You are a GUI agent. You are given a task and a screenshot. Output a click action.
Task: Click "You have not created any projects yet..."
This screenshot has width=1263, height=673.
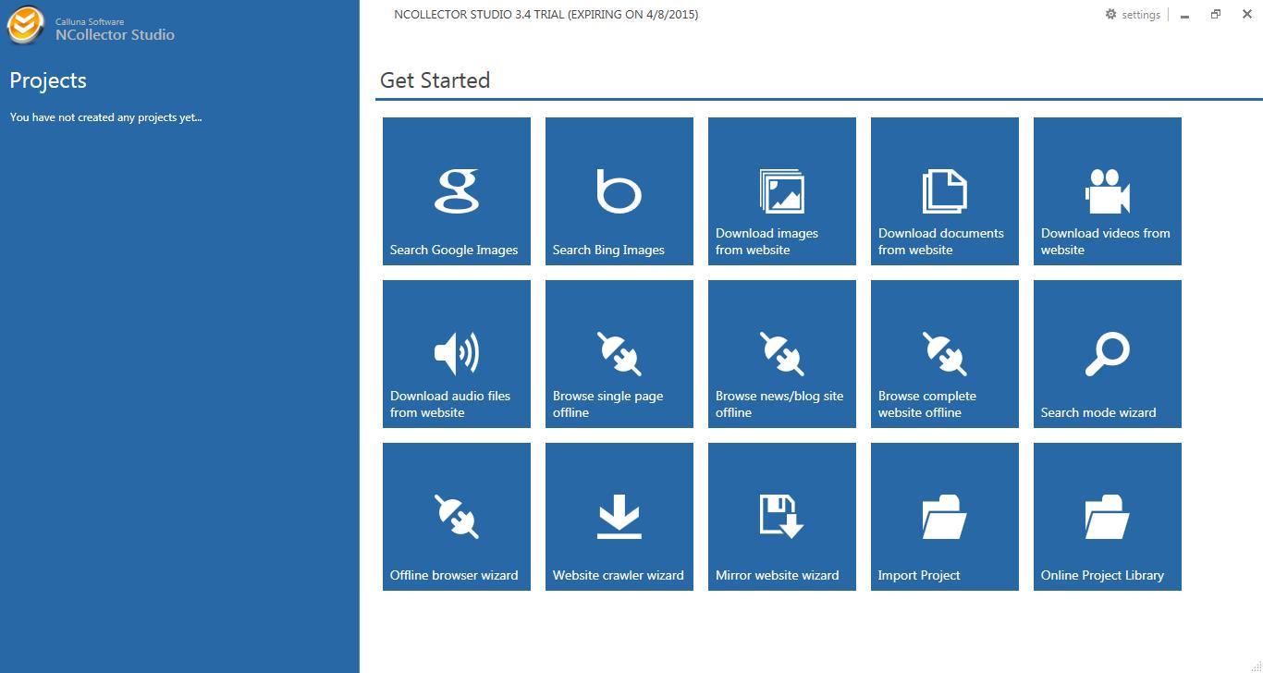click(106, 117)
